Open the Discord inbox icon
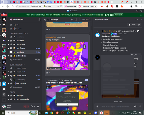Viewport: 144px width, 115px height. [x=137, y=11]
